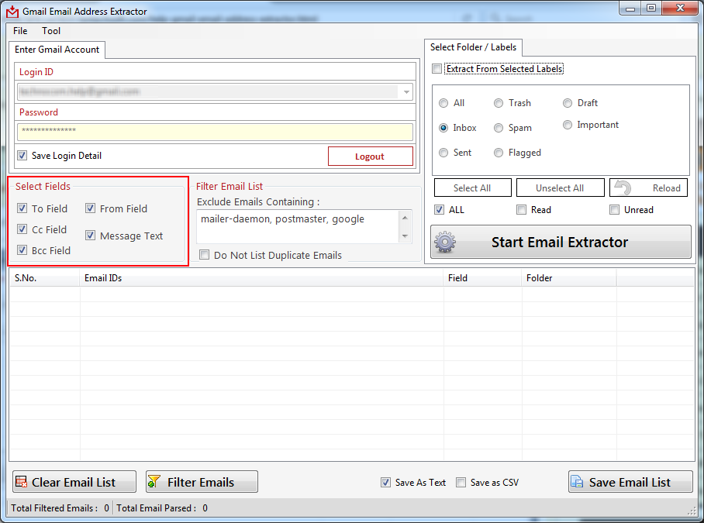
Task: Click the Reload button label
Action: tap(666, 188)
